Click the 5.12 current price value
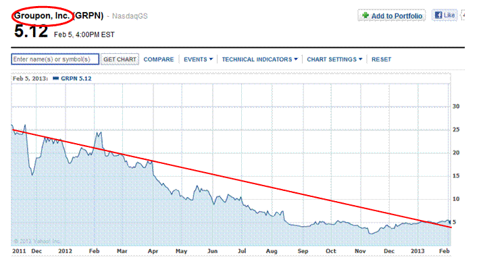The width and height of the screenshot is (483, 278). point(31,31)
